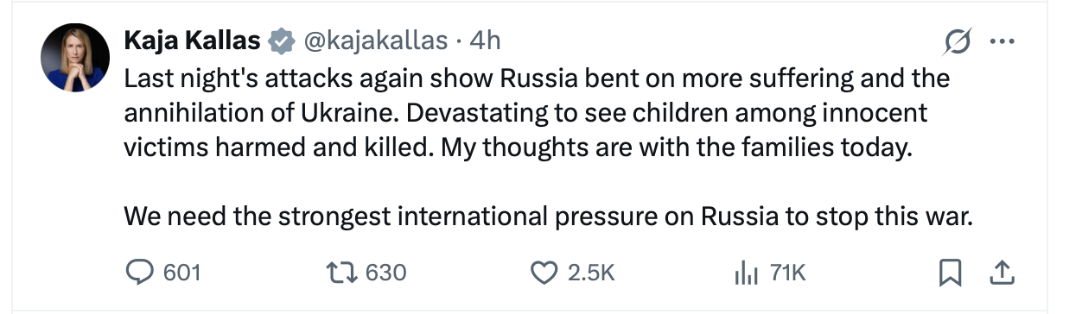Open Kaja Kallas's profile picture avatar
This screenshot has width=1082, height=314.
[x=74, y=58]
